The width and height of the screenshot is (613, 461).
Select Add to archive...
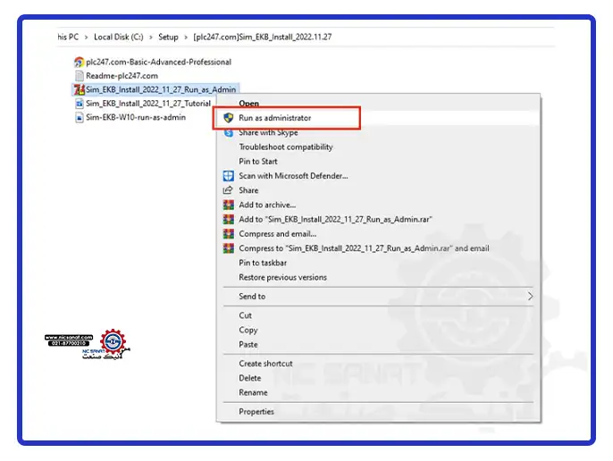pos(267,205)
